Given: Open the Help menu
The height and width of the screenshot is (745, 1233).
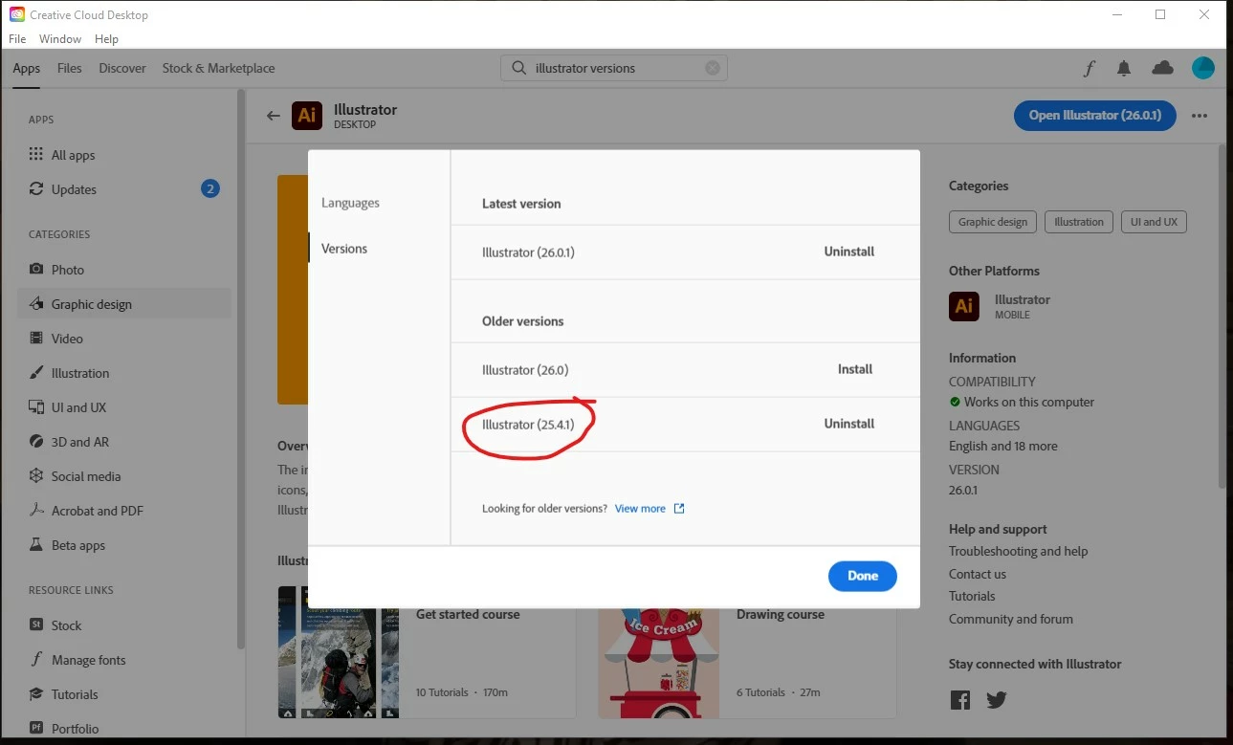Looking at the screenshot, I should (x=106, y=39).
